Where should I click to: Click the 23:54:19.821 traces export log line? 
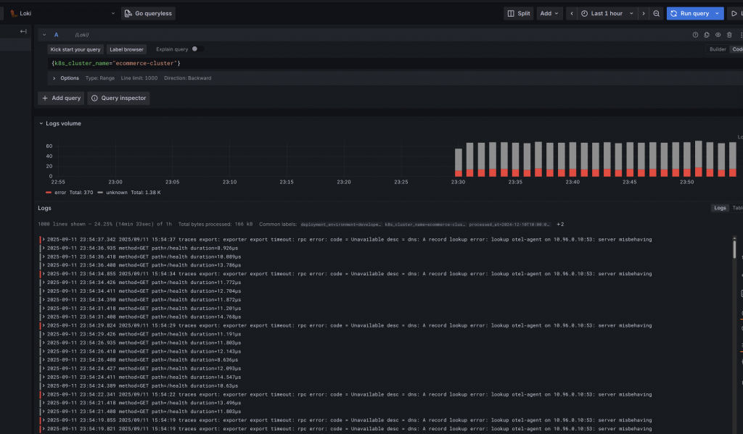pyautogui.click(x=349, y=429)
